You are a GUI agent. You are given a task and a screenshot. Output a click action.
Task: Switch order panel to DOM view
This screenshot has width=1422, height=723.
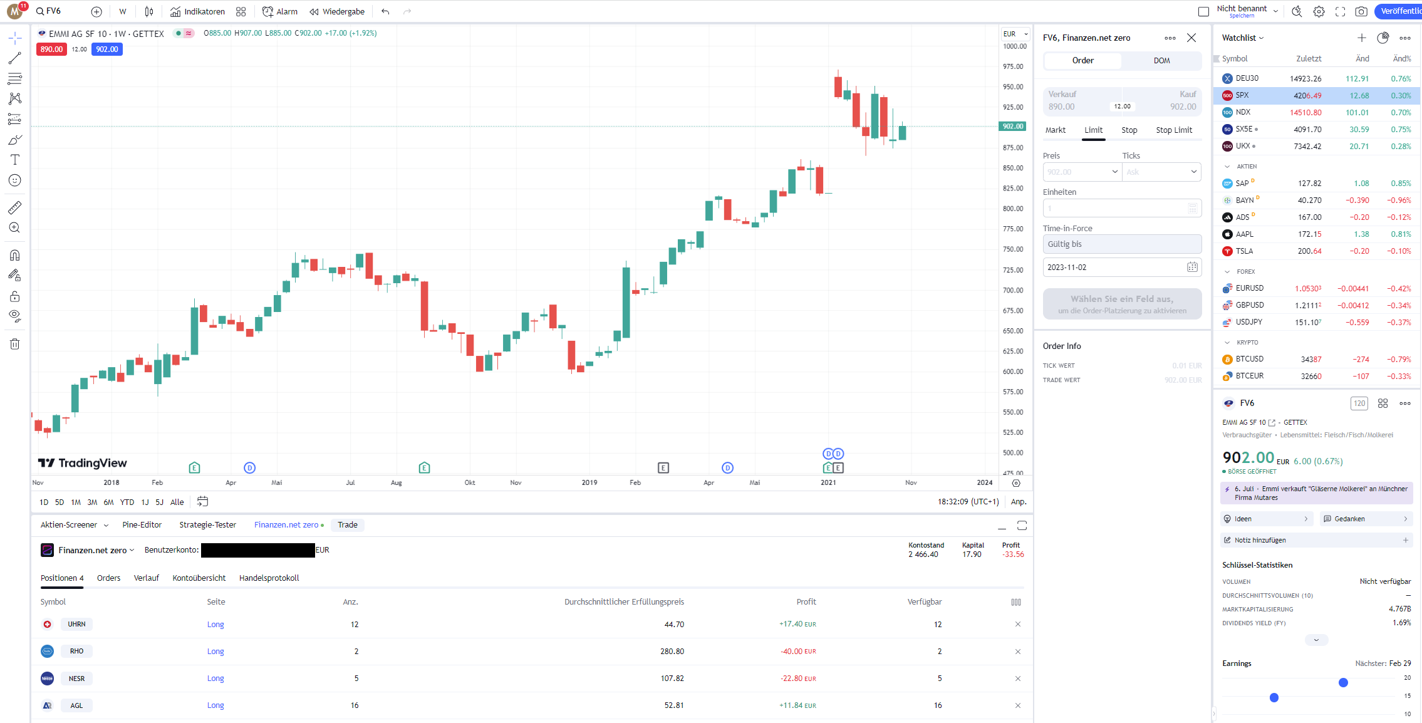tap(1161, 61)
